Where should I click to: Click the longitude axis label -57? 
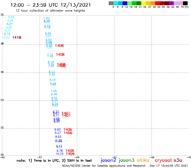pos(39,157)
